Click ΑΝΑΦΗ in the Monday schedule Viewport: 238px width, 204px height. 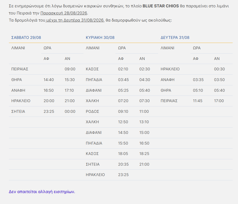168,80
